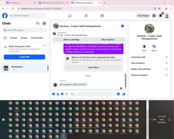Click the Facebook logo icon
The height and width of the screenshot is (139, 174).
5,16
